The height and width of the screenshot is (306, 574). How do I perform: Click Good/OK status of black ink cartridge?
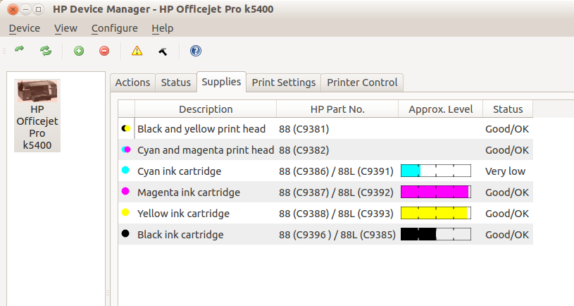[507, 235]
